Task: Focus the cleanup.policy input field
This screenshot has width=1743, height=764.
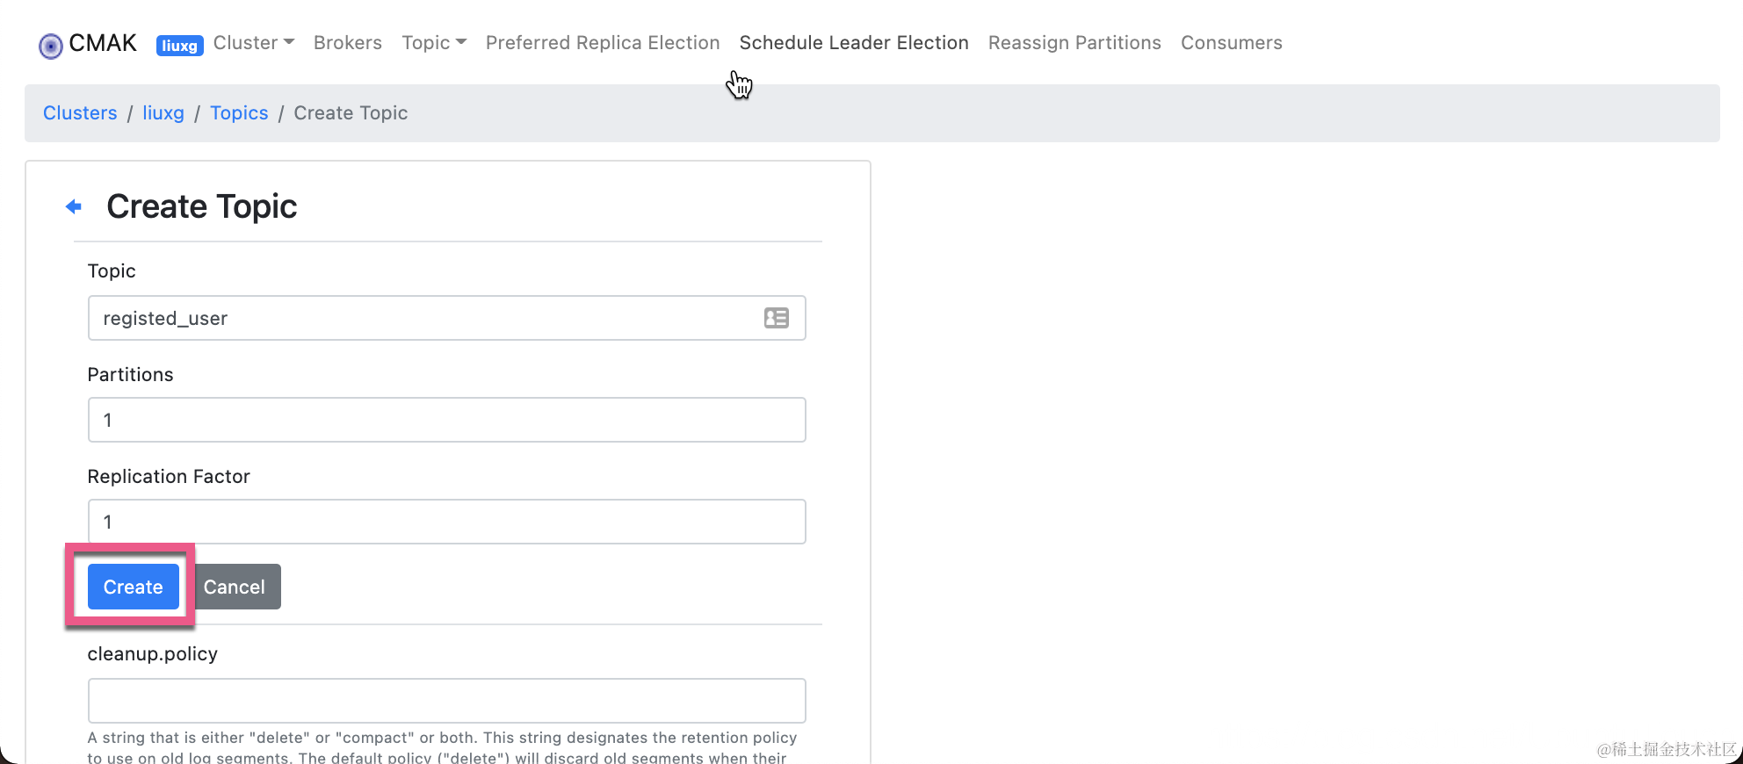Action: (x=446, y=701)
